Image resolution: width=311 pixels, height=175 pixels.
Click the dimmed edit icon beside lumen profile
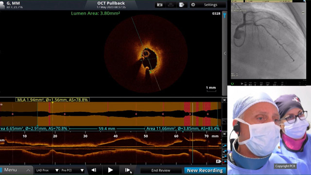coord(225,121)
